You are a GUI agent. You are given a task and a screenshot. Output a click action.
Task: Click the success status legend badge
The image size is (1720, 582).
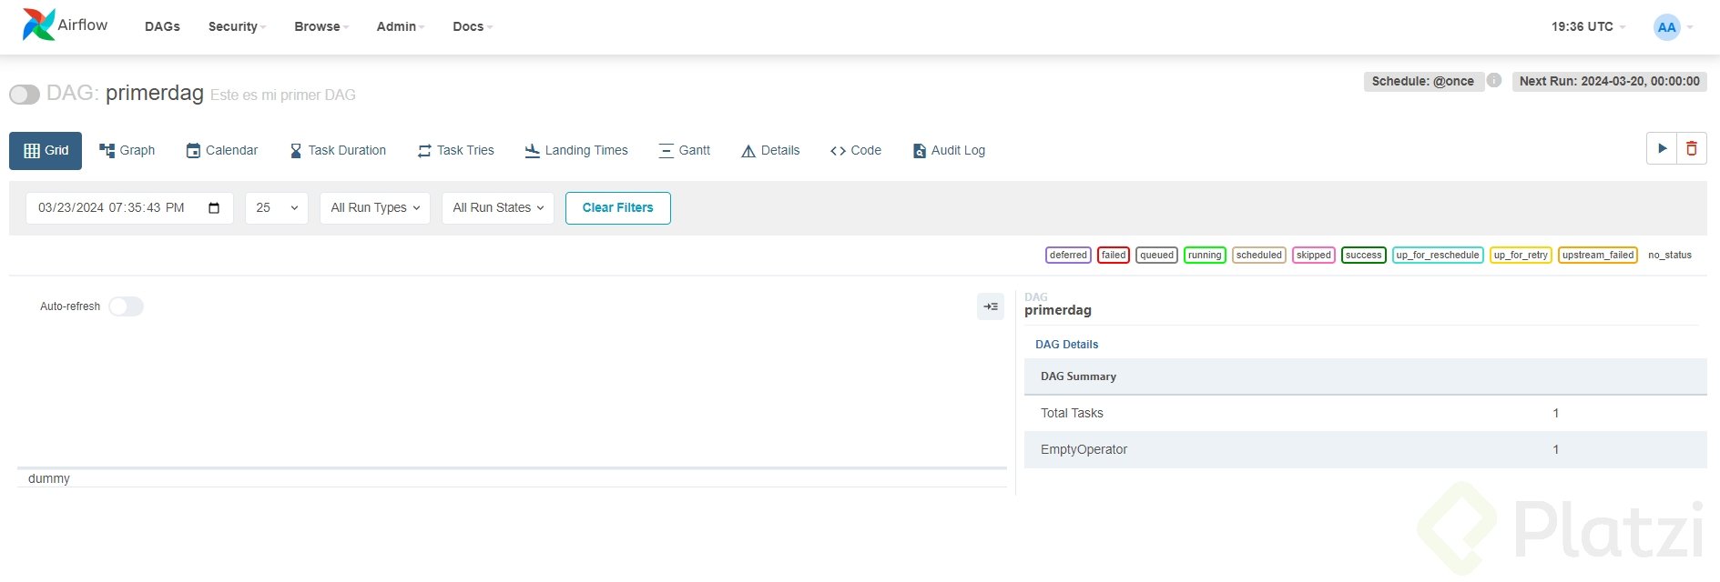click(1363, 256)
